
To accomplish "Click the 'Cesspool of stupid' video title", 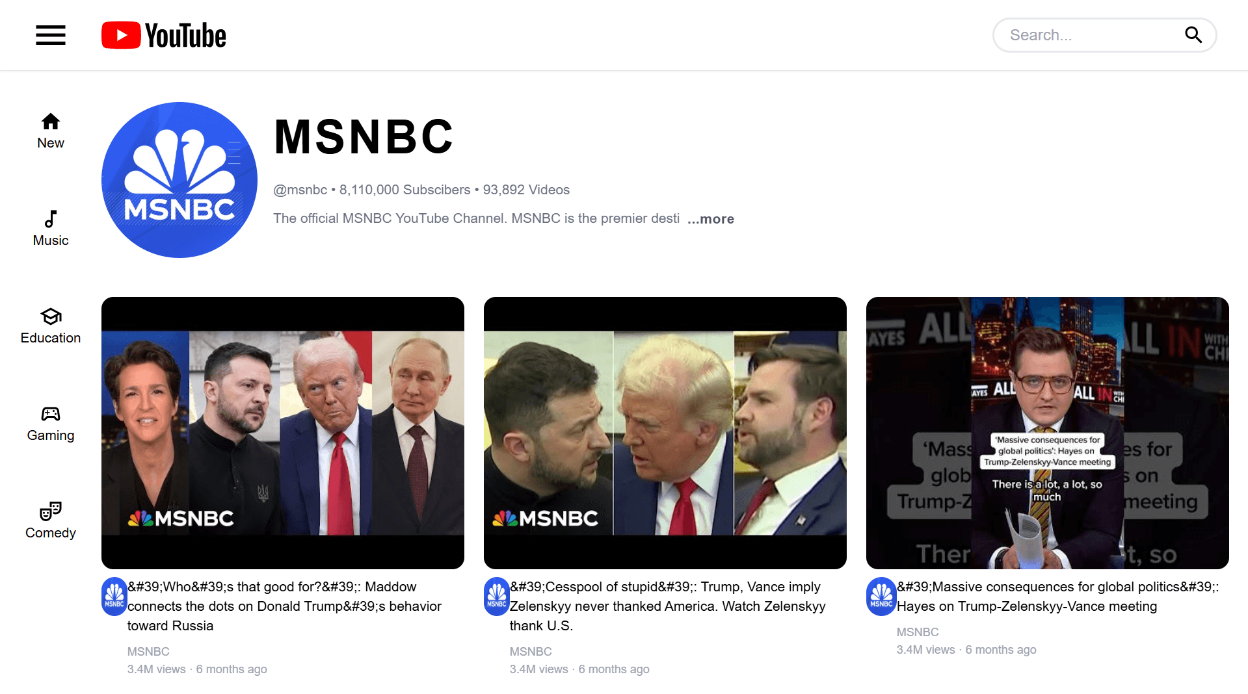I will coord(668,606).
